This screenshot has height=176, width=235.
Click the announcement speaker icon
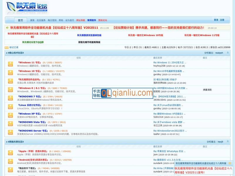pos(7,28)
